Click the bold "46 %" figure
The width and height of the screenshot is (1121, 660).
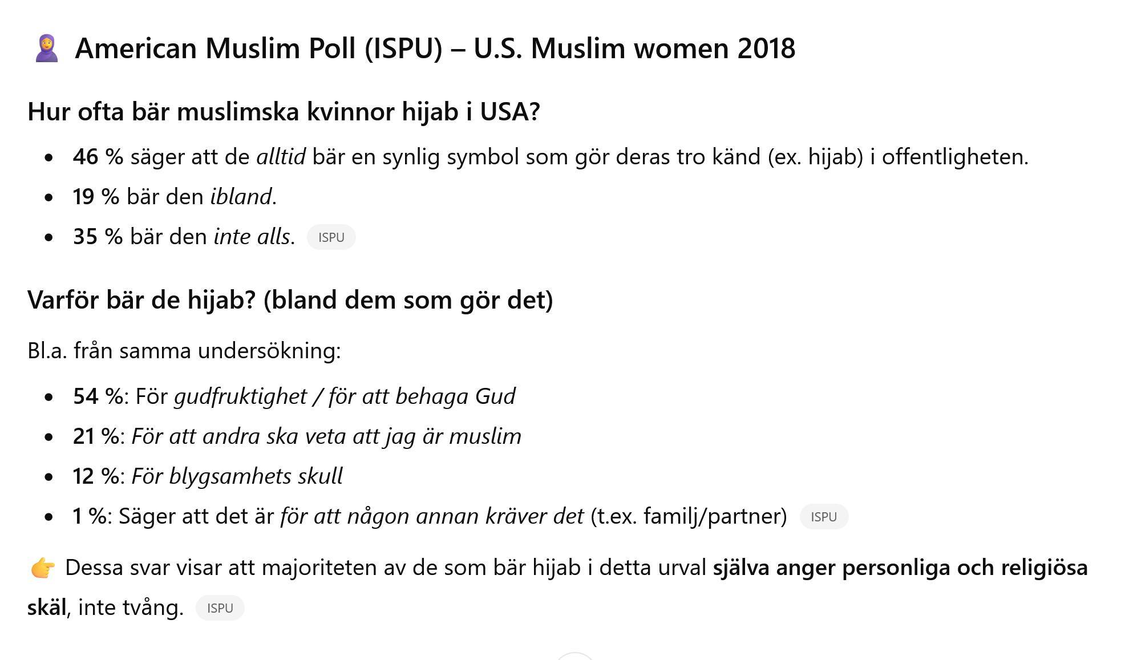pos(98,157)
